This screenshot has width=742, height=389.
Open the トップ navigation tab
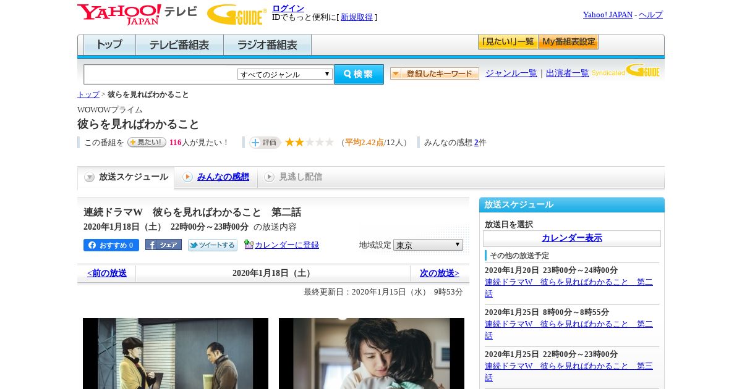click(109, 45)
